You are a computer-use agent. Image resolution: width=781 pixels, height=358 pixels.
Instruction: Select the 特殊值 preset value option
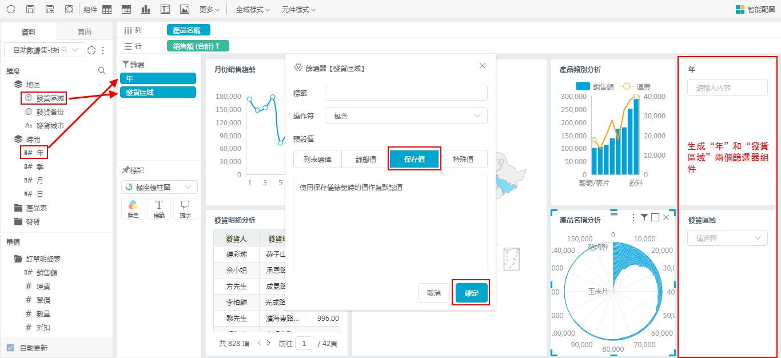click(463, 159)
